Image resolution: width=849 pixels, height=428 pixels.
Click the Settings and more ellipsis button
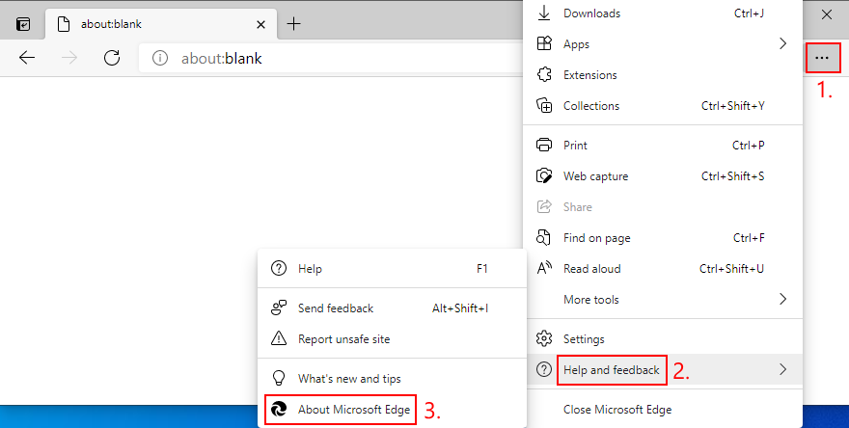(x=821, y=58)
